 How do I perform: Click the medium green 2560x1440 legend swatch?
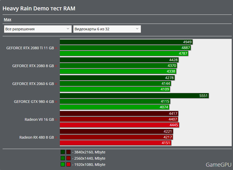click(x=63, y=158)
